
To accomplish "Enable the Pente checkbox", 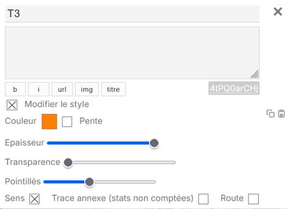I will point(67,122).
